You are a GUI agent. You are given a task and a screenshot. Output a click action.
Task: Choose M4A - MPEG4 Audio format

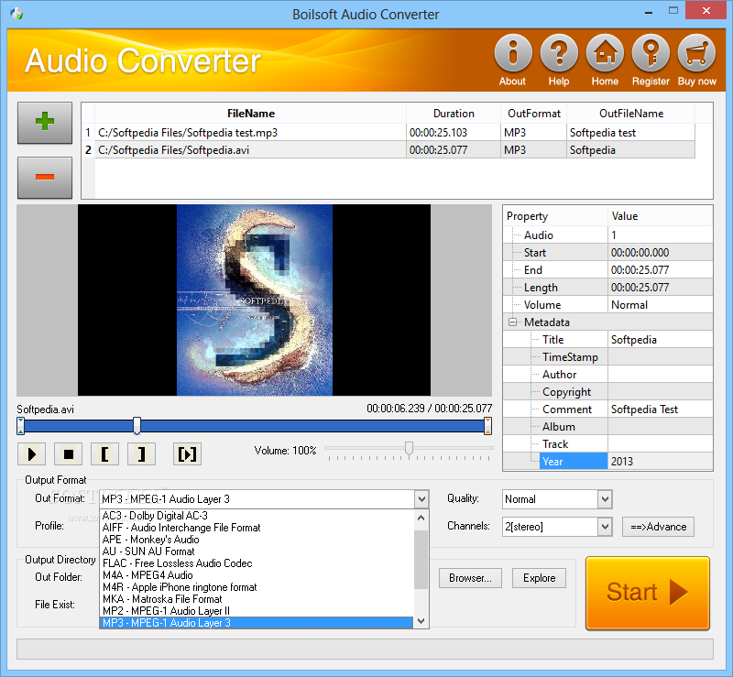257,575
